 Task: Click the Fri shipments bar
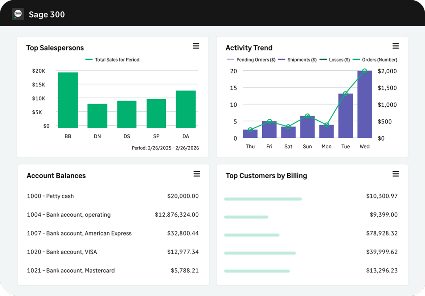point(269,129)
